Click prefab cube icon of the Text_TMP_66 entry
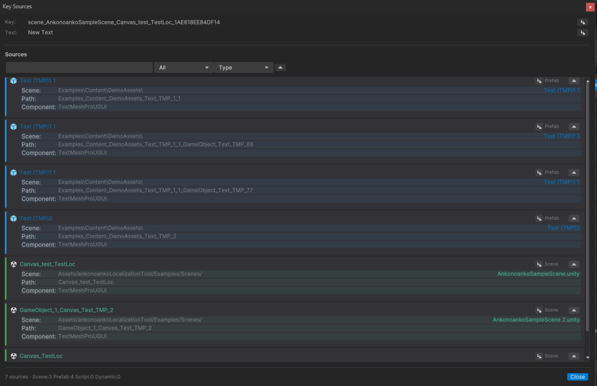Screen dimensions: 597x386 click(13, 126)
